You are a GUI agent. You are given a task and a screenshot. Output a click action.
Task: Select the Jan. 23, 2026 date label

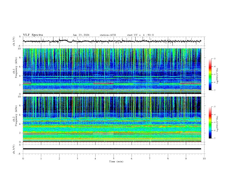tap(81, 35)
